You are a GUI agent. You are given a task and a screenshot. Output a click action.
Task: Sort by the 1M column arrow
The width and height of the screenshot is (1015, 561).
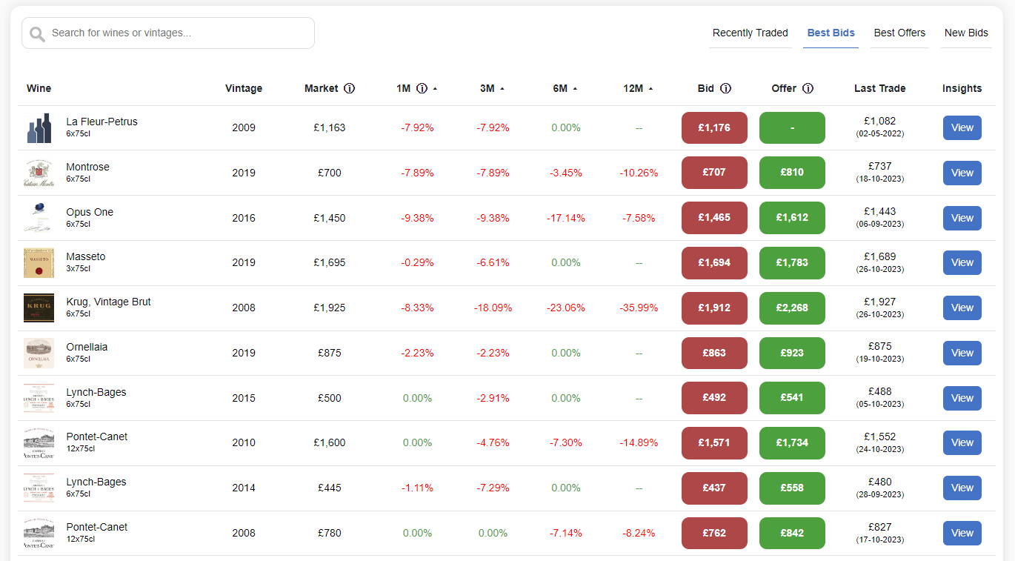tap(435, 88)
